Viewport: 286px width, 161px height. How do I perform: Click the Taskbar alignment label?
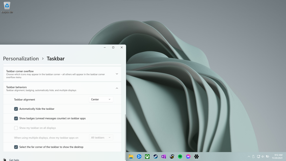click(x=24, y=99)
